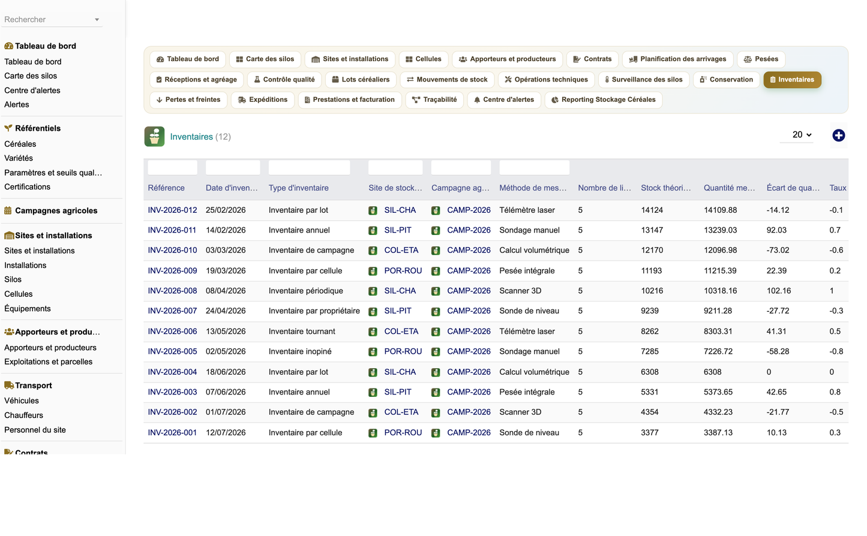Click campaign icon in INV-2026-002 row

[436, 413]
